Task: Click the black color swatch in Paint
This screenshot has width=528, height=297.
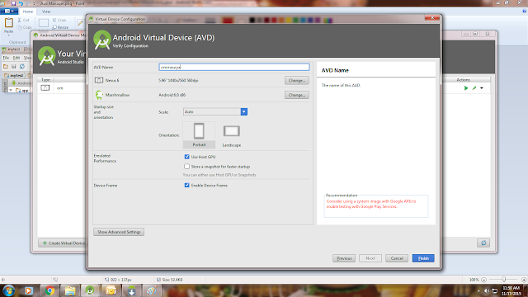Action: coord(252,20)
